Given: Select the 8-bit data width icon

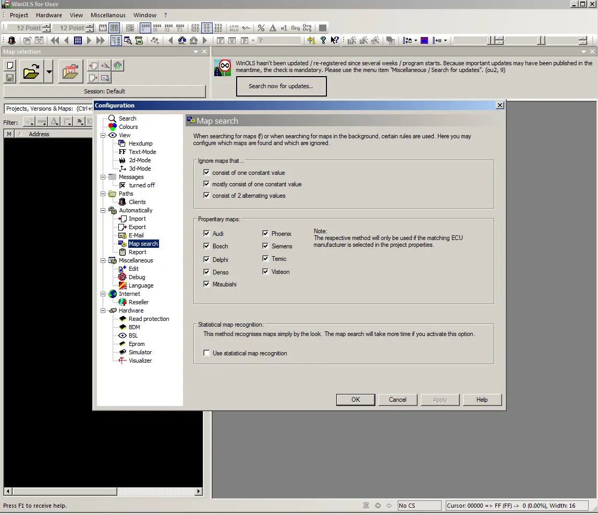Looking at the screenshot, I should [x=145, y=28].
